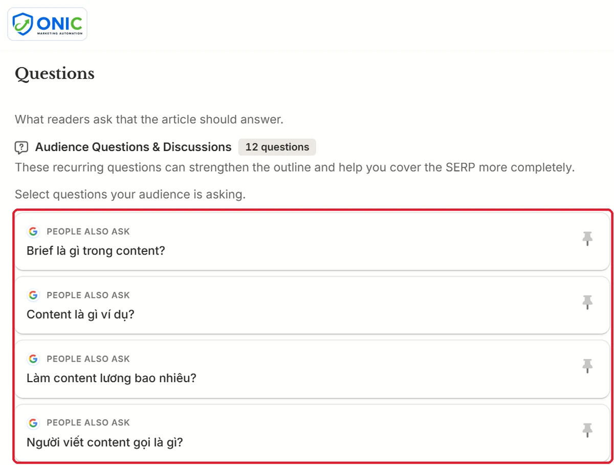
Task: Click the ONIC Marketing Automation logo
Action: 47,24
